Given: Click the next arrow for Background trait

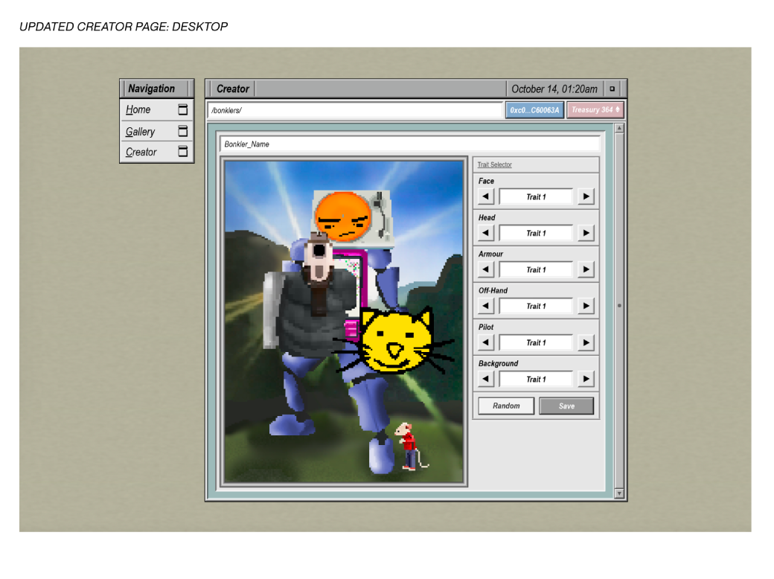Looking at the screenshot, I should point(586,379).
